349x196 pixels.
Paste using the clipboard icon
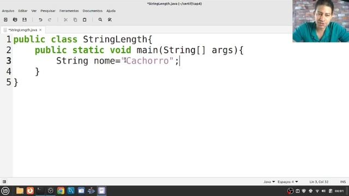[x=85, y=20]
